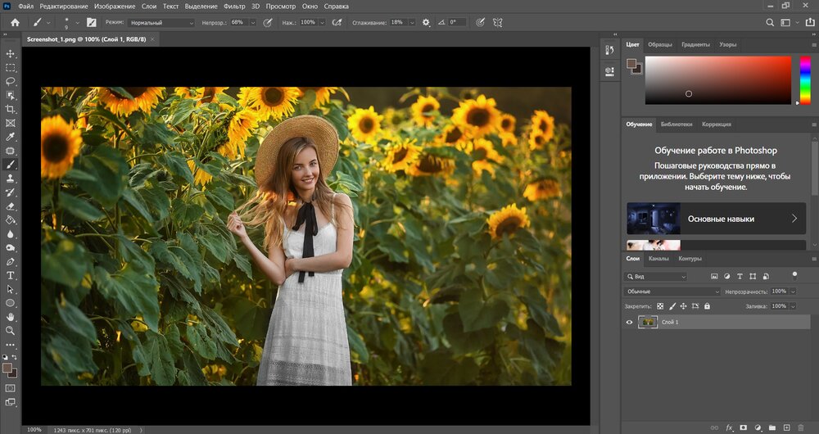The image size is (819, 434).
Task: Select the Hand tool
Action: [11, 317]
